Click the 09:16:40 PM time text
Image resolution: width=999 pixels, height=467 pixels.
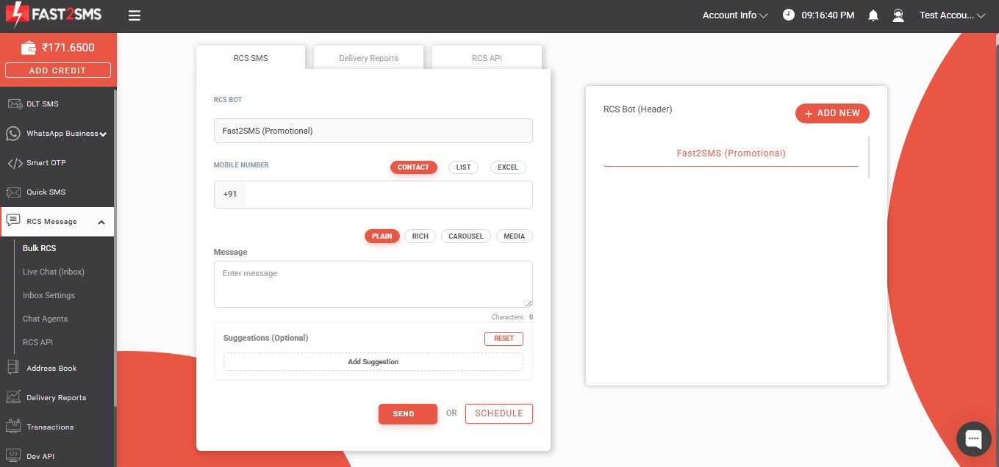(828, 15)
